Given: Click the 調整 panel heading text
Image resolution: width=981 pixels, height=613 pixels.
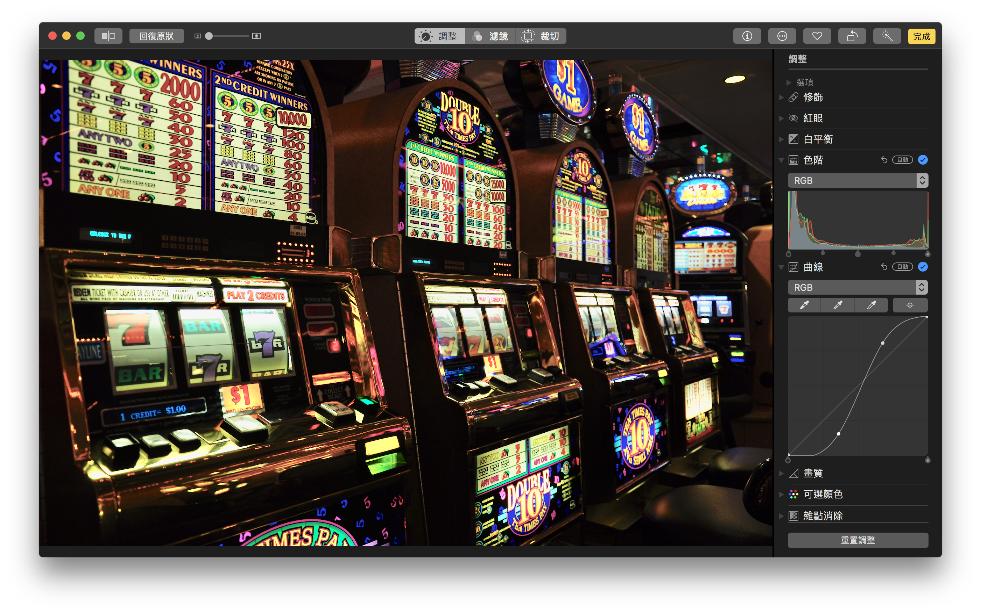Looking at the screenshot, I should click(798, 59).
